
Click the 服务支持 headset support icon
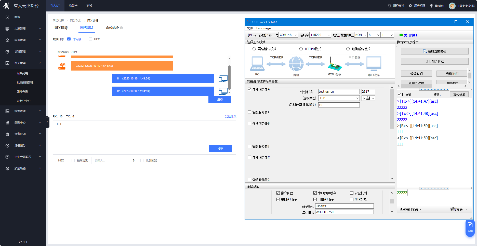[389, 6]
